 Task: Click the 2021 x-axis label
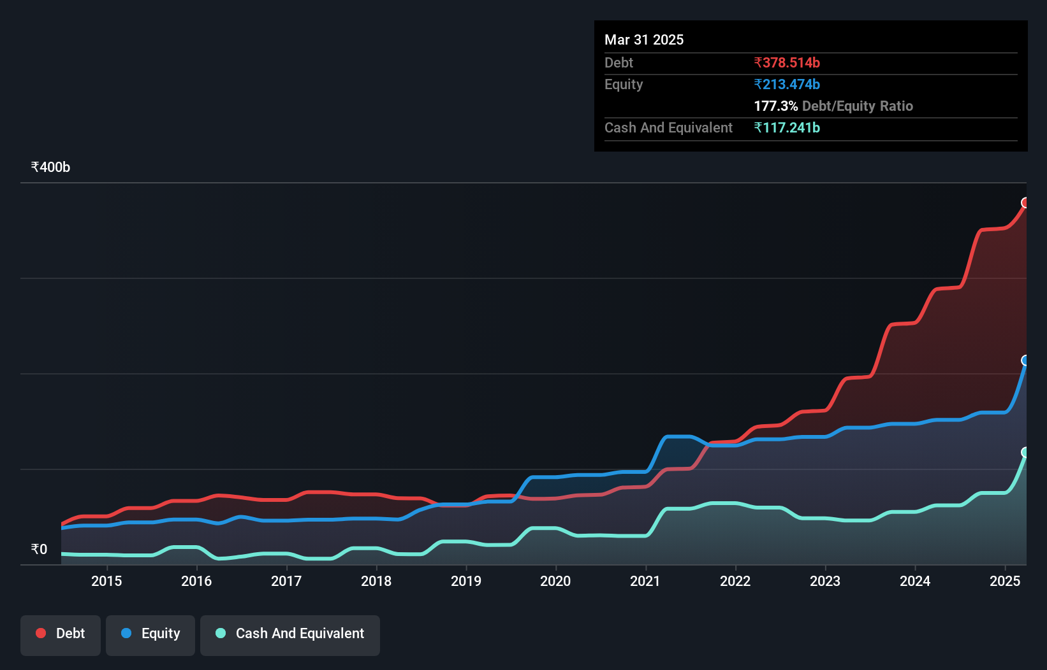pos(645,581)
